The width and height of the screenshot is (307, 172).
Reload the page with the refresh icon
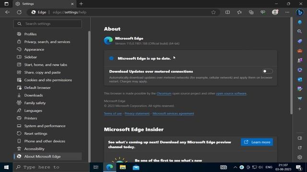click(x=19, y=12)
